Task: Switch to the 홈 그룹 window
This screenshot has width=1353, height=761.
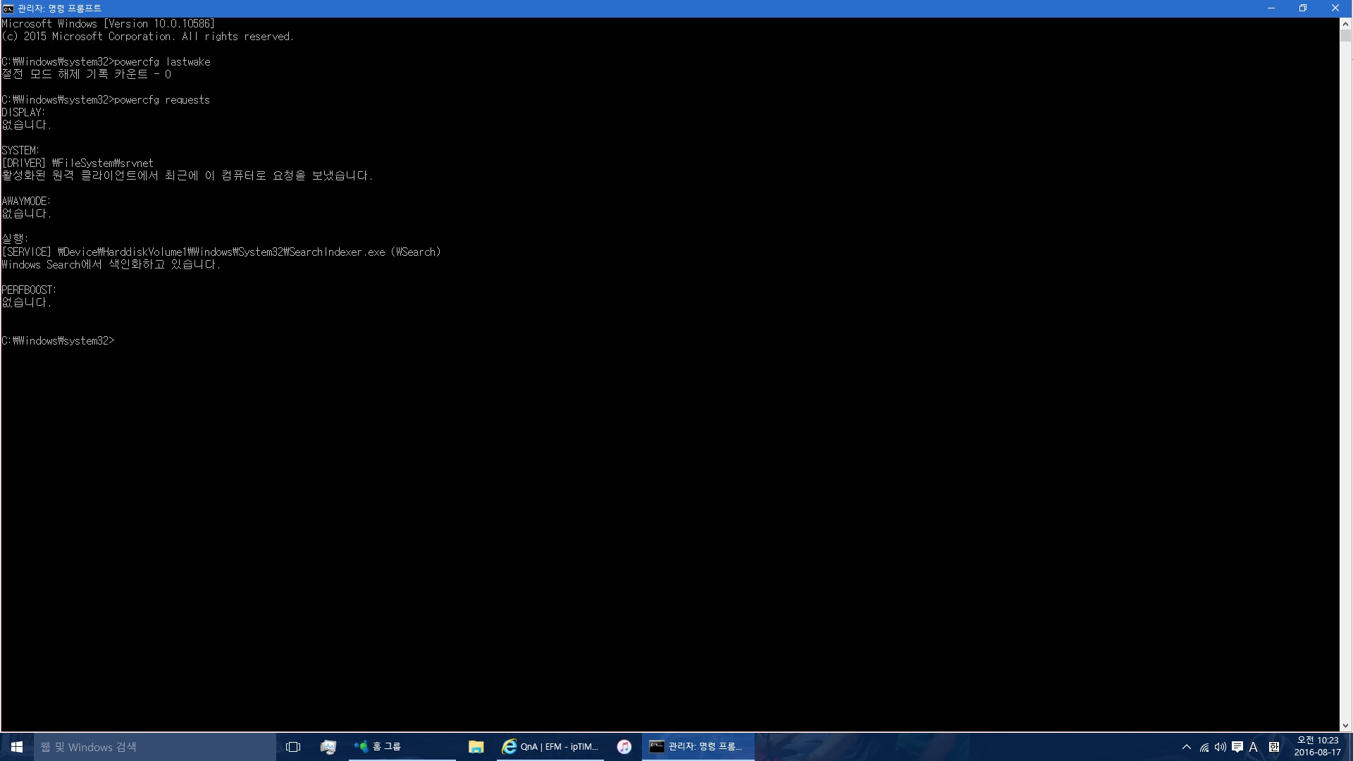Action: pyautogui.click(x=402, y=747)
